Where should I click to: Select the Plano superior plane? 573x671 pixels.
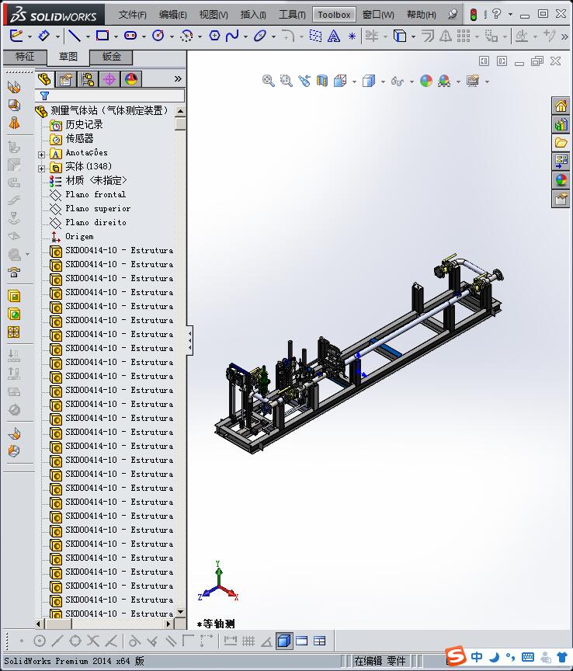tap(98, 208)
